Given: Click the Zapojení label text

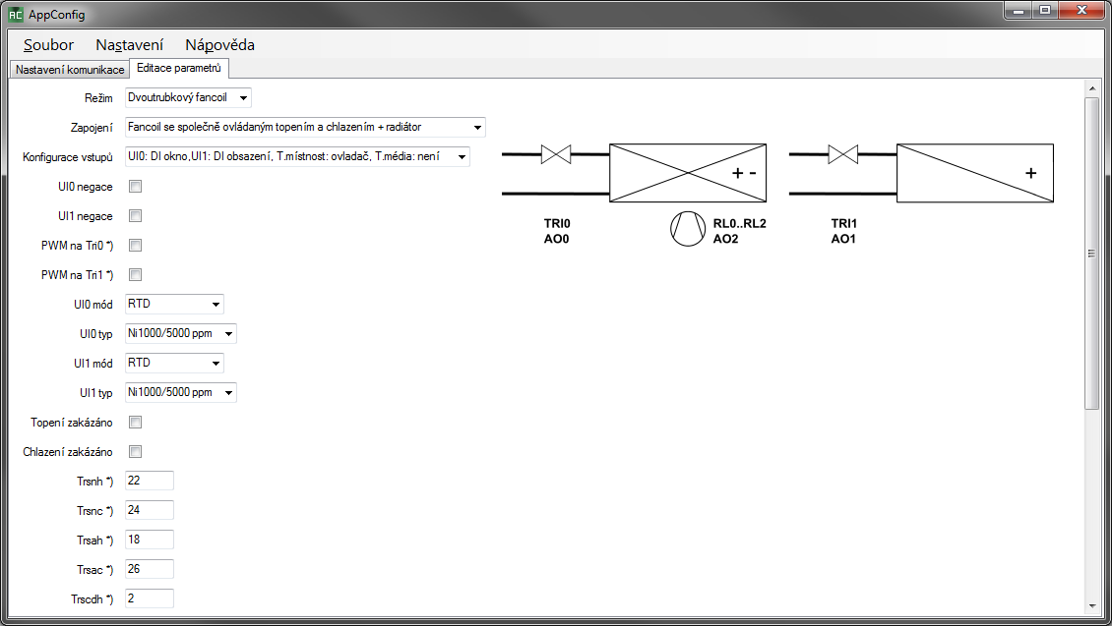Looking at the screenshot, I should (92, 128).
